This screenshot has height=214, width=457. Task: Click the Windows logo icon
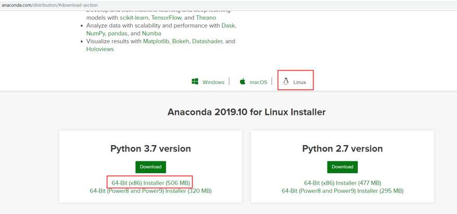[195, 81]
